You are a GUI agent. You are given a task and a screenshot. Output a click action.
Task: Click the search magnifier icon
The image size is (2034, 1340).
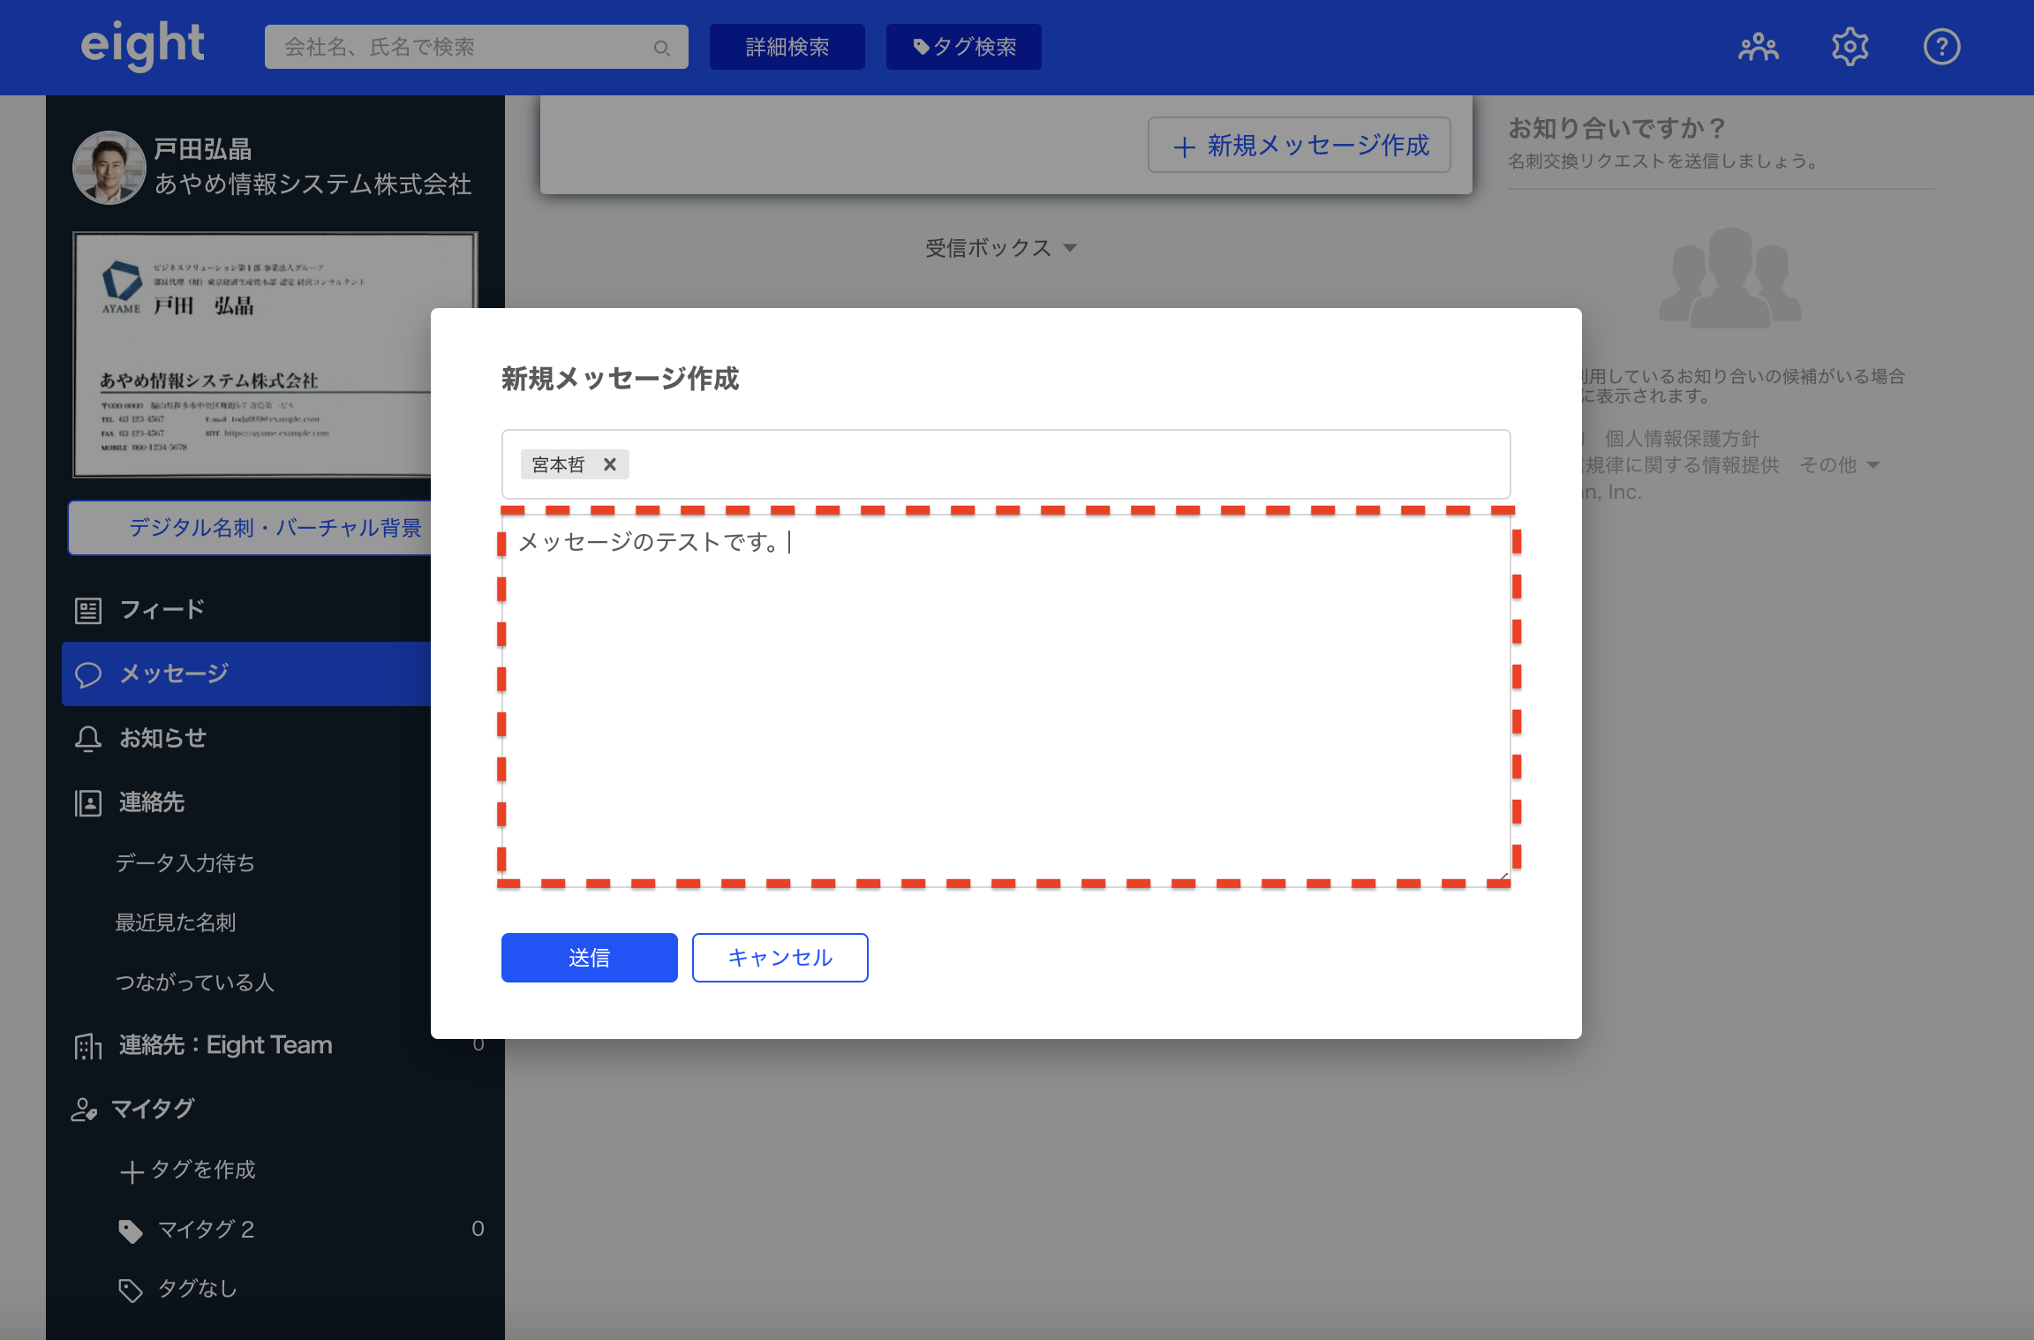click(x=661, y=48)
